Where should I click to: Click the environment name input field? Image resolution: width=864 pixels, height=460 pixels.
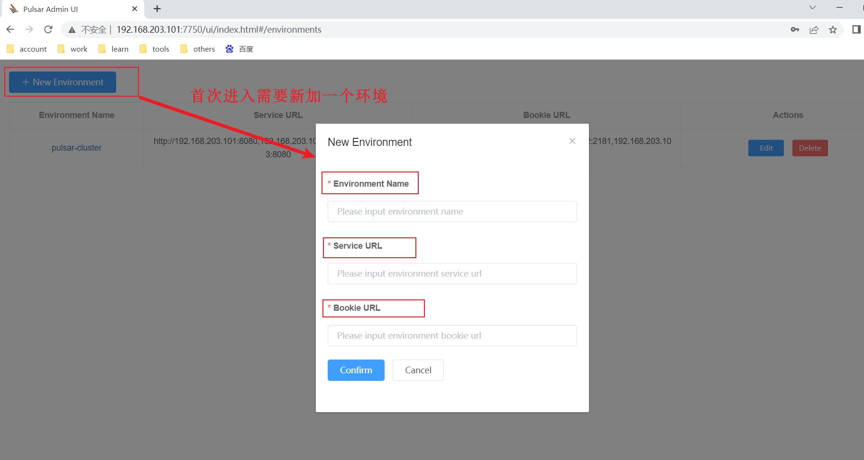[451, 211]
